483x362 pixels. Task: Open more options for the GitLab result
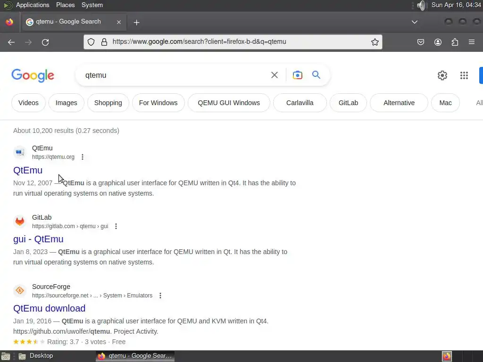[x=116, y=226]
